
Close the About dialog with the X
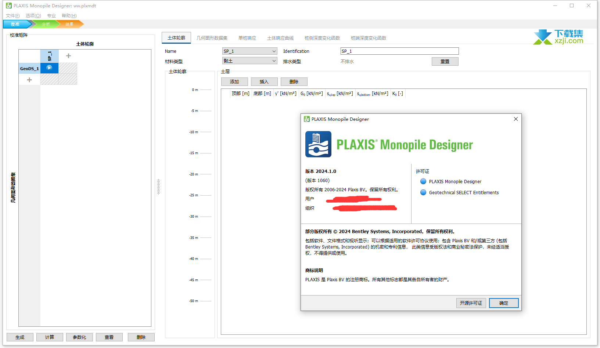pos(516,119)
